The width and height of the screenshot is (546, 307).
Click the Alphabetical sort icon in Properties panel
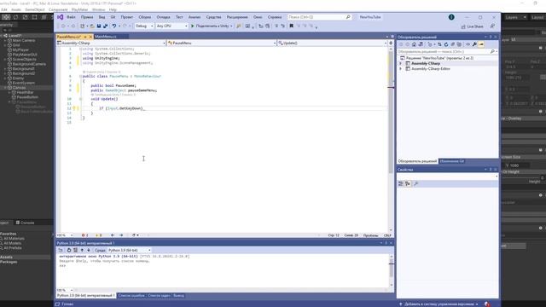(408, 183)
